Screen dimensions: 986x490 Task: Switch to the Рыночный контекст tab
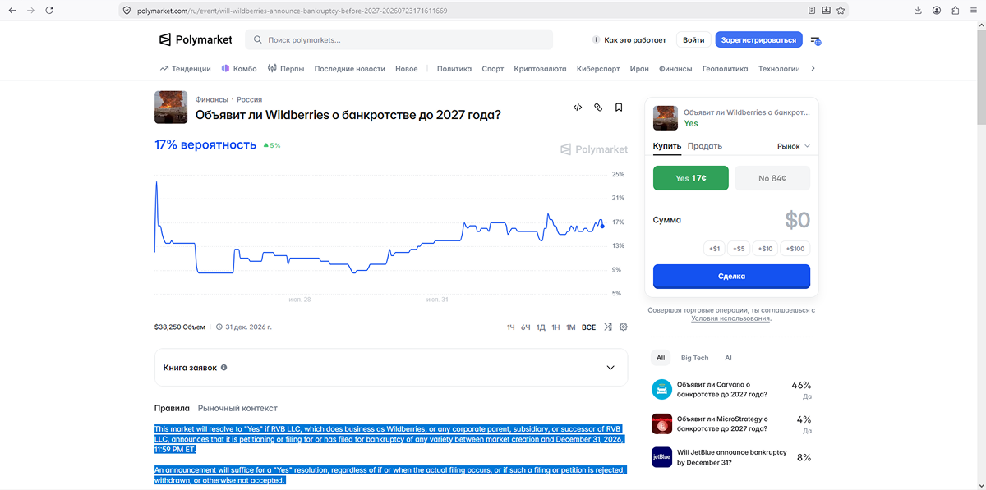click(x=237, y=408)
